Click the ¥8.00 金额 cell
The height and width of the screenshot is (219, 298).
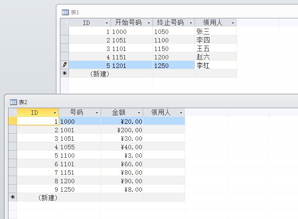(x=122, y=189)
